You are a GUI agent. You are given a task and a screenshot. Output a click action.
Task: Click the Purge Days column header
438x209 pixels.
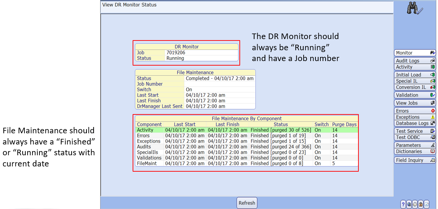[x=344, y=124]
